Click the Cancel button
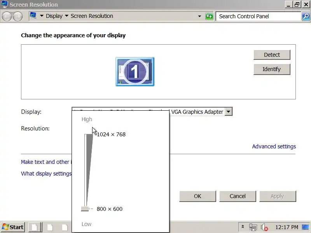This screenshot has height=233, width=311. [x=238, y=196]
